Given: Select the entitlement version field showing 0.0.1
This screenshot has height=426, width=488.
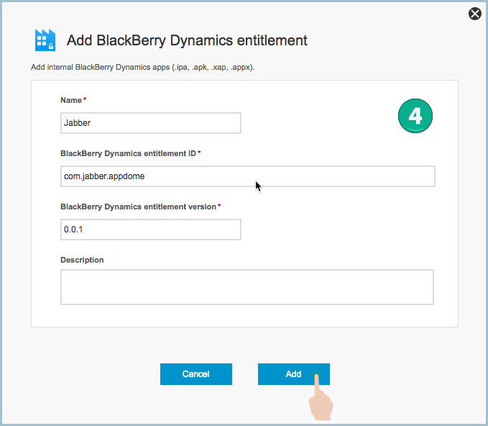Looking at the screenshot, I should (151, 230).
